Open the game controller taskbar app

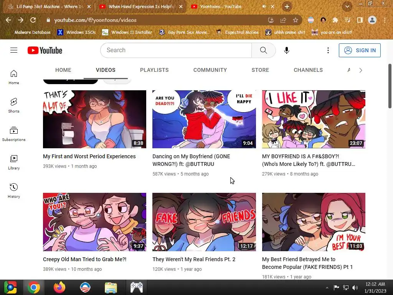[x=136, y=287]
